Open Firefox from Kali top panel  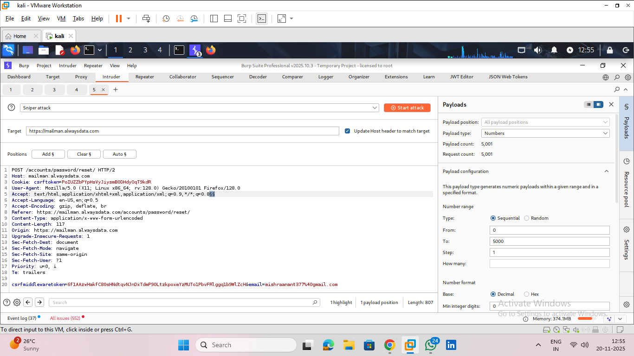coord(75,50)
